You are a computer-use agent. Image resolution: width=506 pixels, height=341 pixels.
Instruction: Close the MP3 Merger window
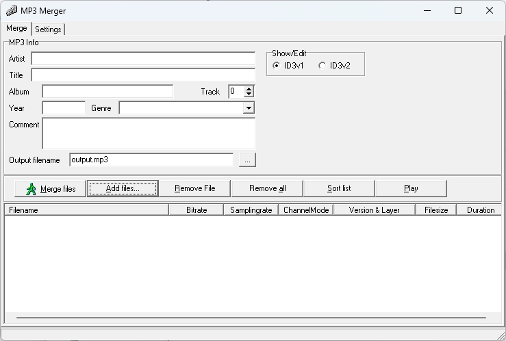click(x=489, y=11)
